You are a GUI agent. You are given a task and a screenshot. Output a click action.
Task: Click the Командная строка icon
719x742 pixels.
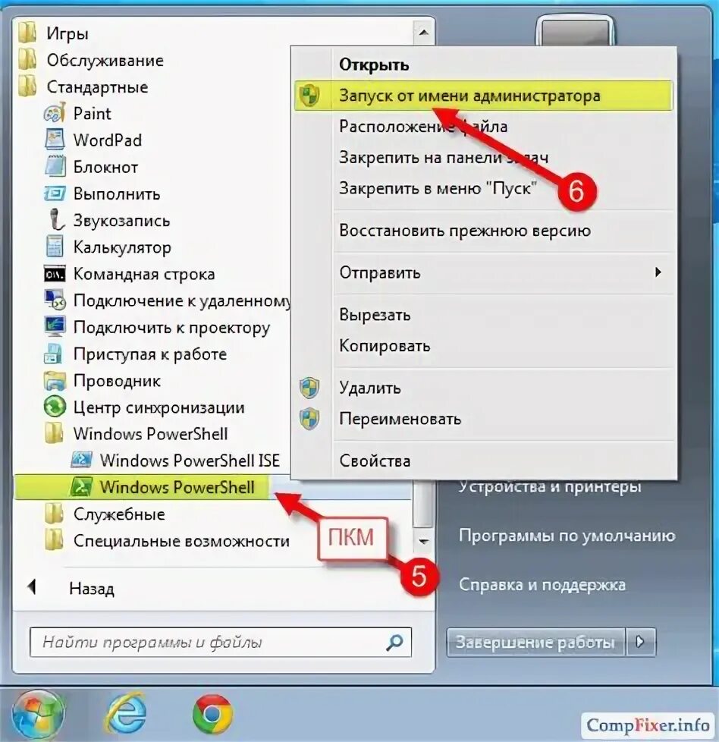tap(55, 274)
